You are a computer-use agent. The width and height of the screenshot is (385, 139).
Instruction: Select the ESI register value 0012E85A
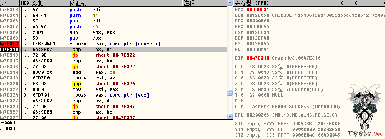coord(258,44)
